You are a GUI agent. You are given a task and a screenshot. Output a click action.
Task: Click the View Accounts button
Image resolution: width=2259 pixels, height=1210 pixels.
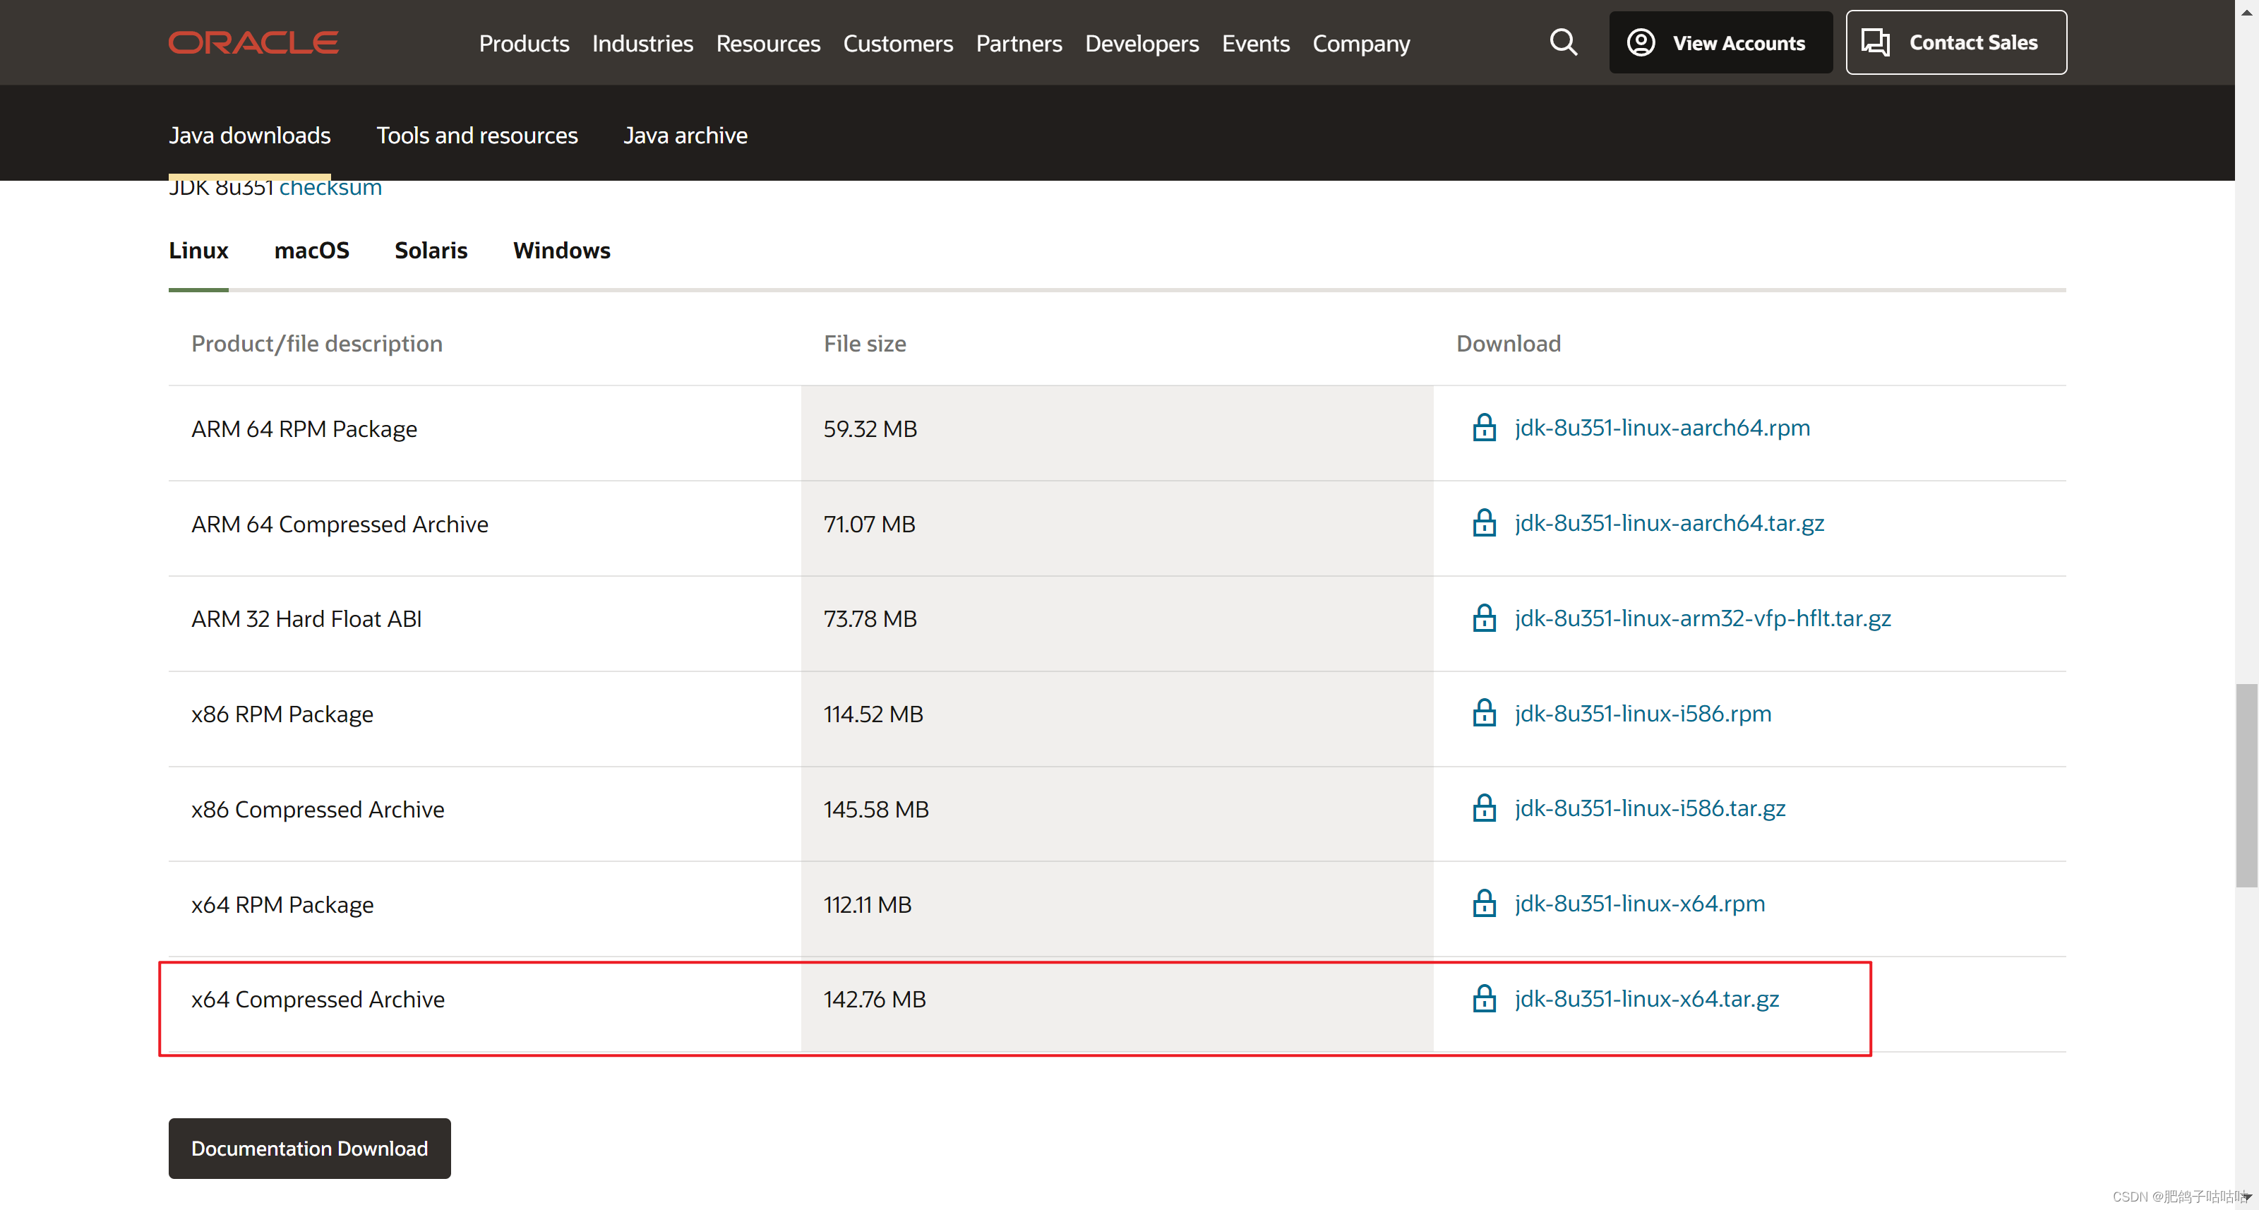(x=1720, y=42)
